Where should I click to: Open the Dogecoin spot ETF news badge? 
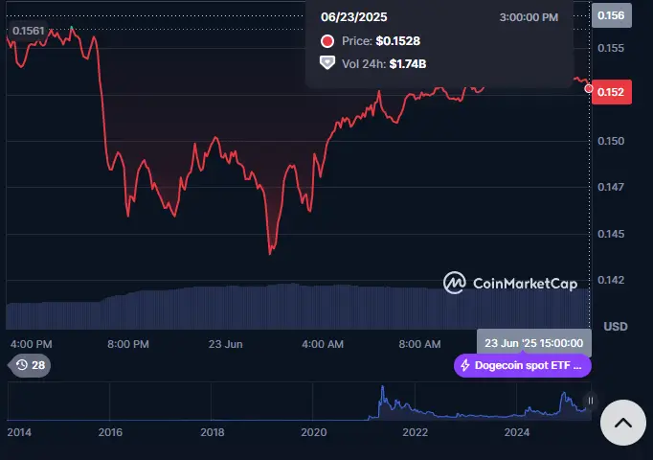point(522,365)
